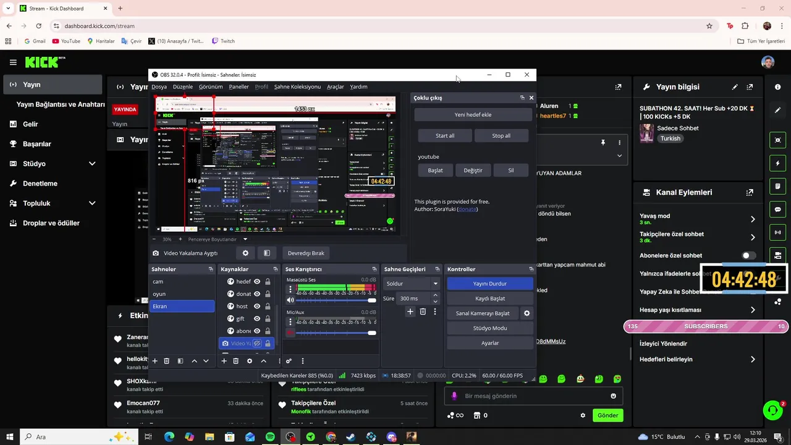The image size is (791, 445).
Task: Adjust Masaüstü Ses volume slider
Action: point(336,300)
